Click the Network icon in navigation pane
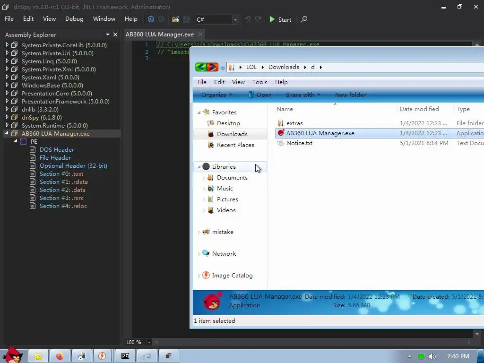484x363 pixels. 206,253
